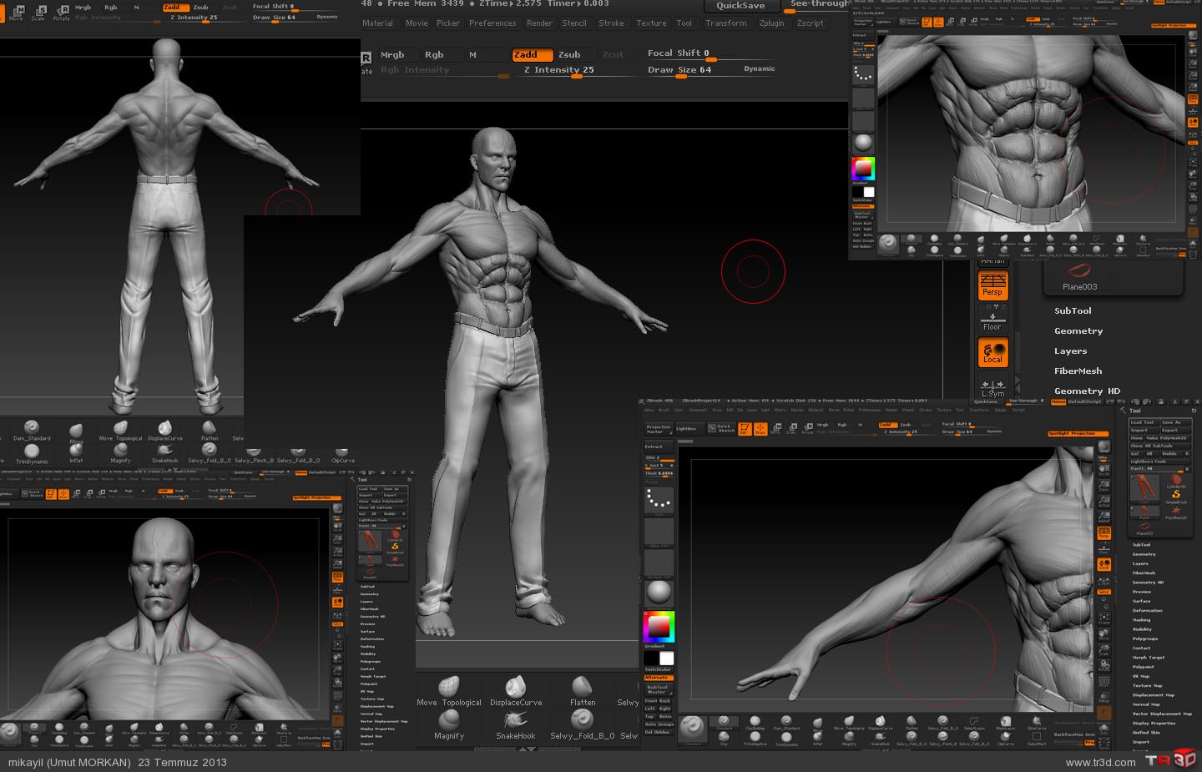Click Quick Sketch icon in arm view toolbar

coord(721,428)
